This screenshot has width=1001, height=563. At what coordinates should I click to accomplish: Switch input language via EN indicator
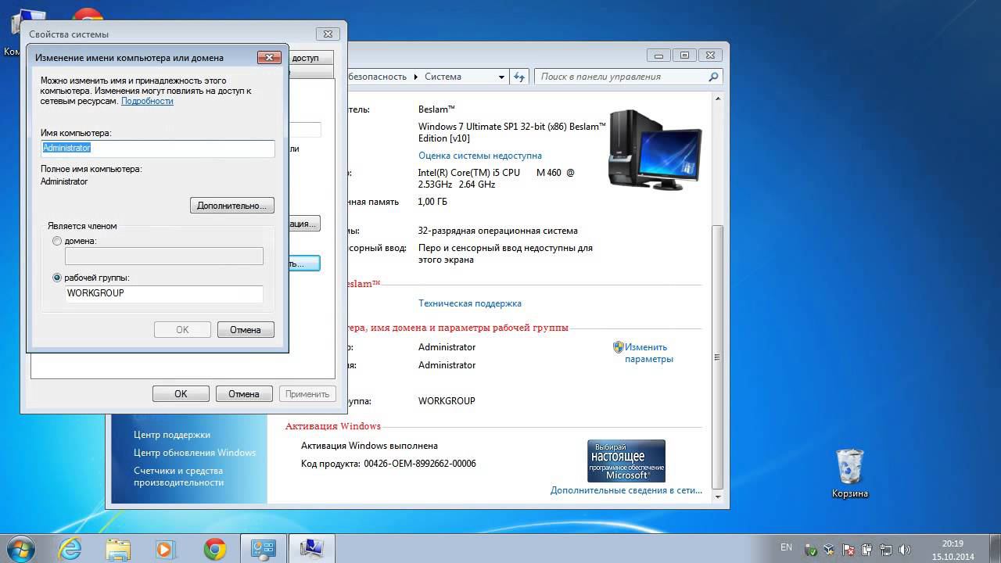pos(786,547)
